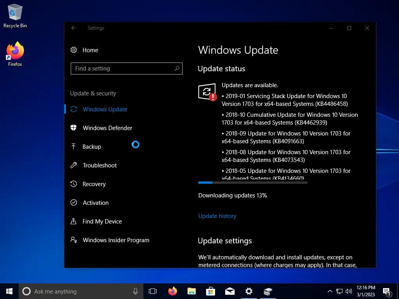Click the 2018-09 Update KB4091663 entry
The image size is (399, 299).
tap(286, 137)
